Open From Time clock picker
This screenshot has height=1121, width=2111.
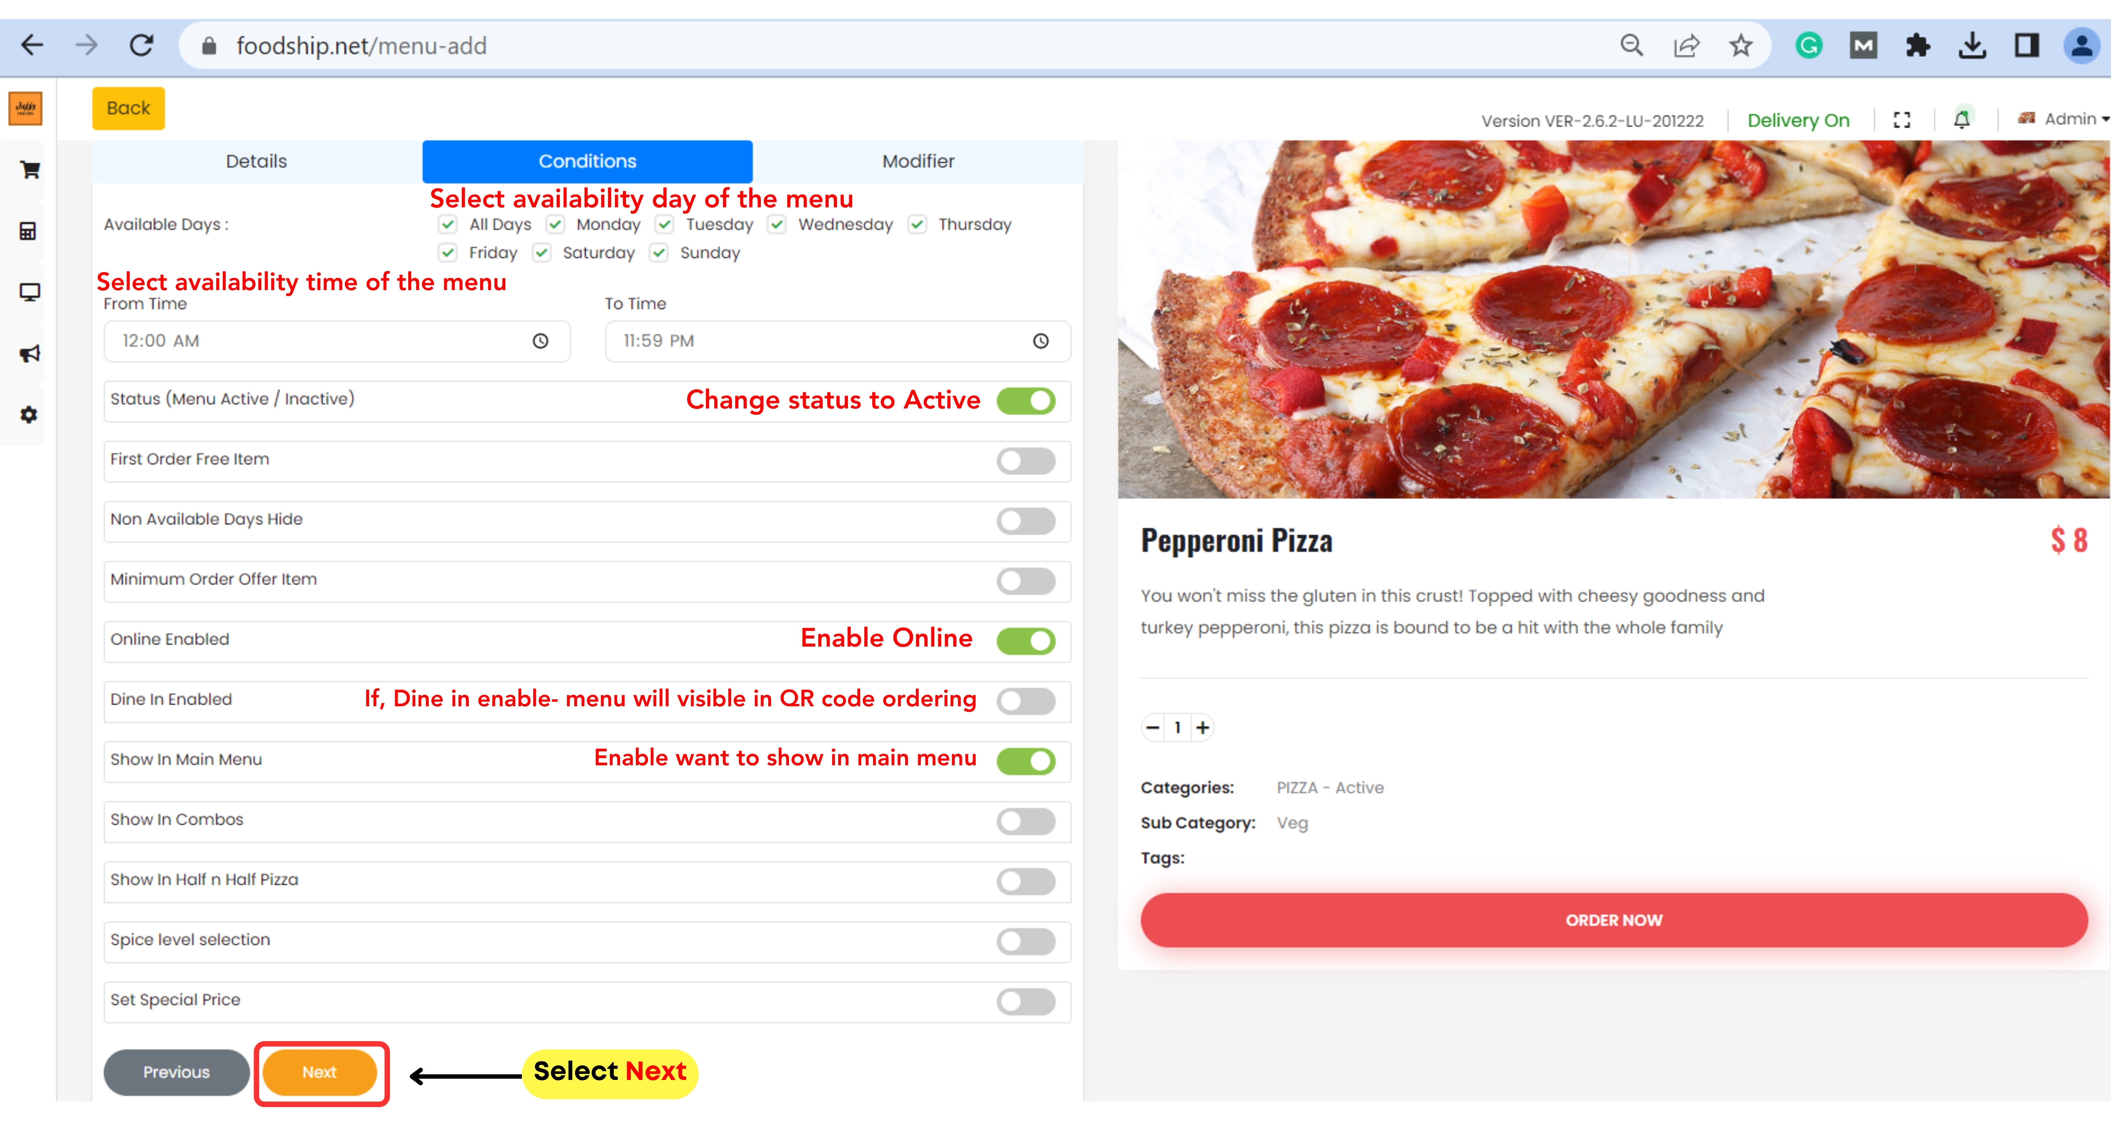[540, 341]
